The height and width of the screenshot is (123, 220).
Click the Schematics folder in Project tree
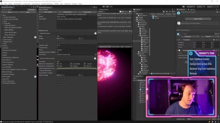click(142, 52)
